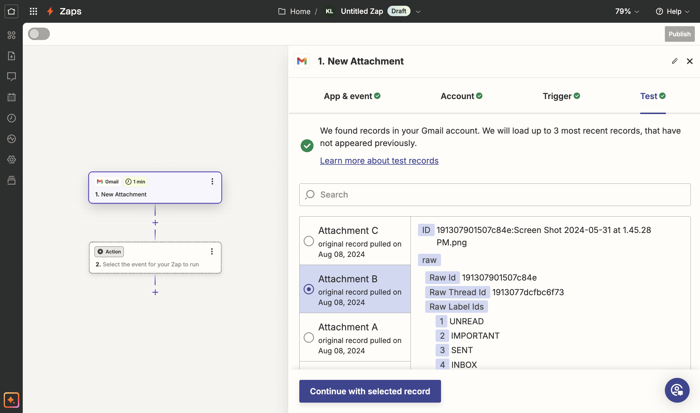This screenshot has width=700, height=413.
Task: Open the 79% zoom level dropdown
Action: click(x=627, y=11)
